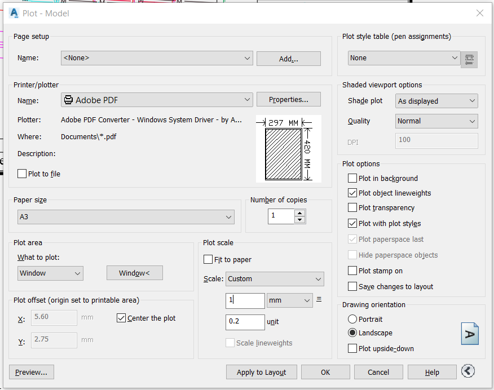Click the Number of copies field
This screenshot has height=390, width=494.
[281, 216]
